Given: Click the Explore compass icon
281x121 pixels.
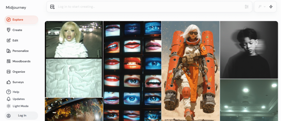Looking at the screenshot, I should pos(9,20).
